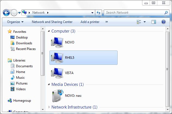Viewport: 172px width, 114px height.
Task: Collapse the Computer (3) group
Action: pos(49,31)
